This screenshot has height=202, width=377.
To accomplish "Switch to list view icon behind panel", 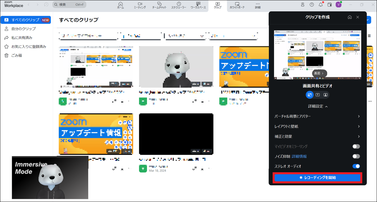I will (369, 36).
